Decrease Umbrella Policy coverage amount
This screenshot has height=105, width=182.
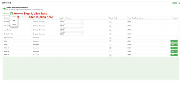pyautogui.click(x=82, y=35)
